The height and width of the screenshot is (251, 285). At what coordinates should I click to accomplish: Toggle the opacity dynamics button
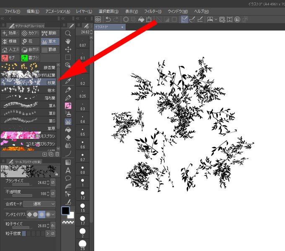tap(53, 194)
